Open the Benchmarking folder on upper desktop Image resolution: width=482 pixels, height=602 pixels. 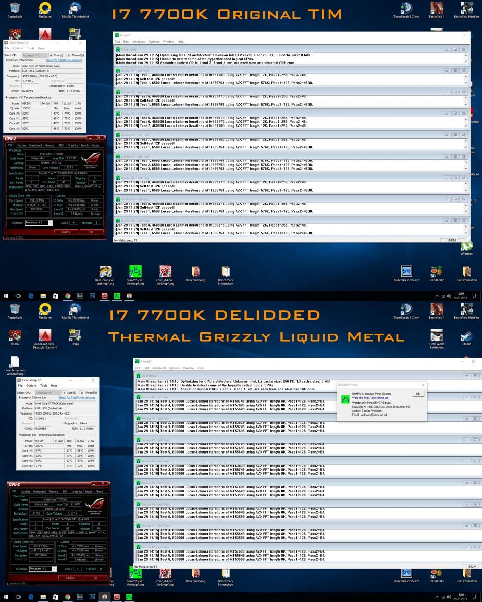click(x=195, y=273)
